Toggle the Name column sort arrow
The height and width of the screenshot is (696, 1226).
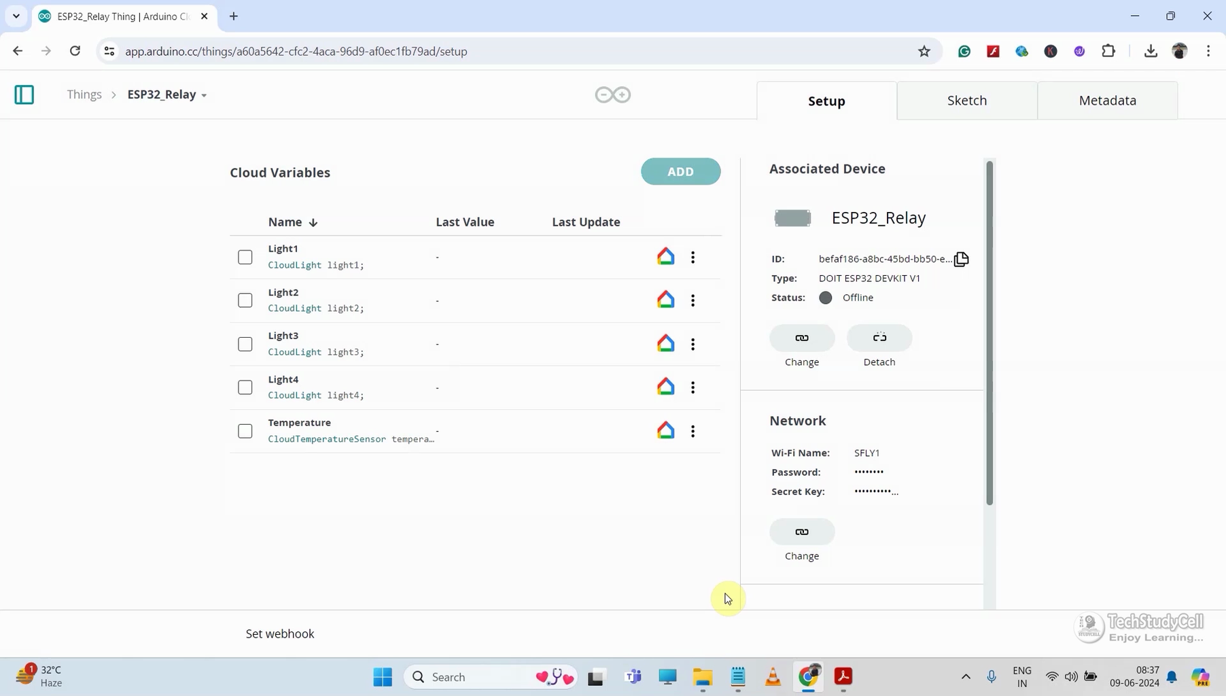coord(313,222)
